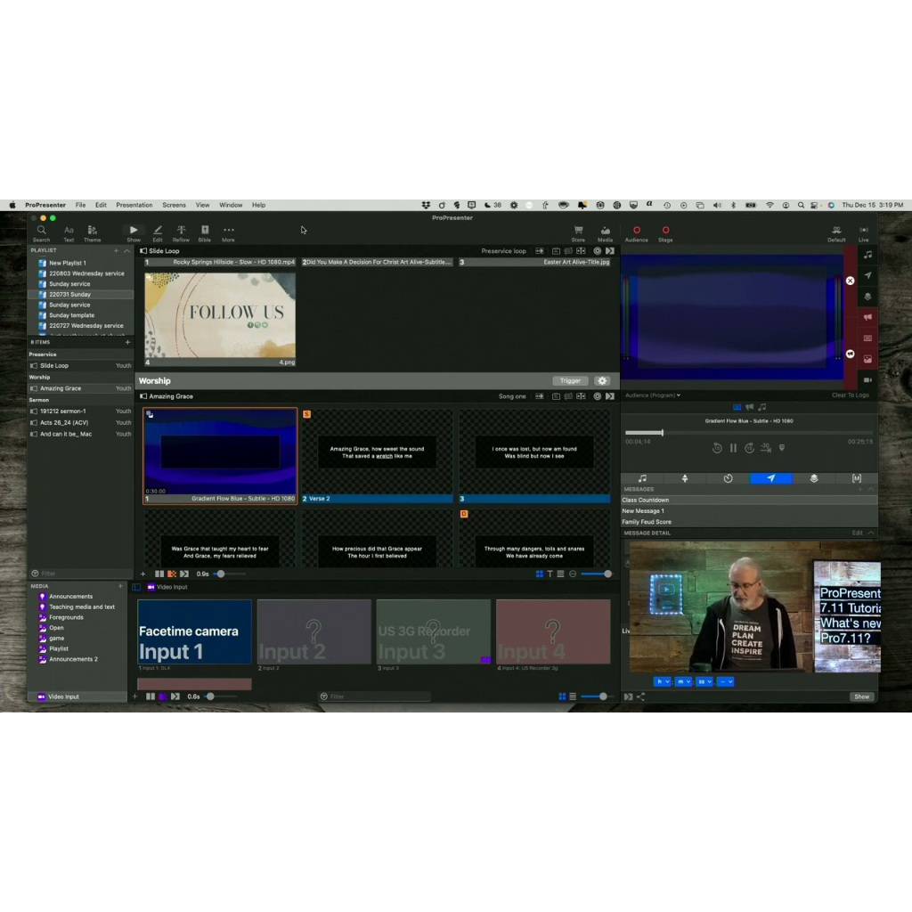912x912 pixels.
Task: Open the Presentation menu
Action: [134, 205]
